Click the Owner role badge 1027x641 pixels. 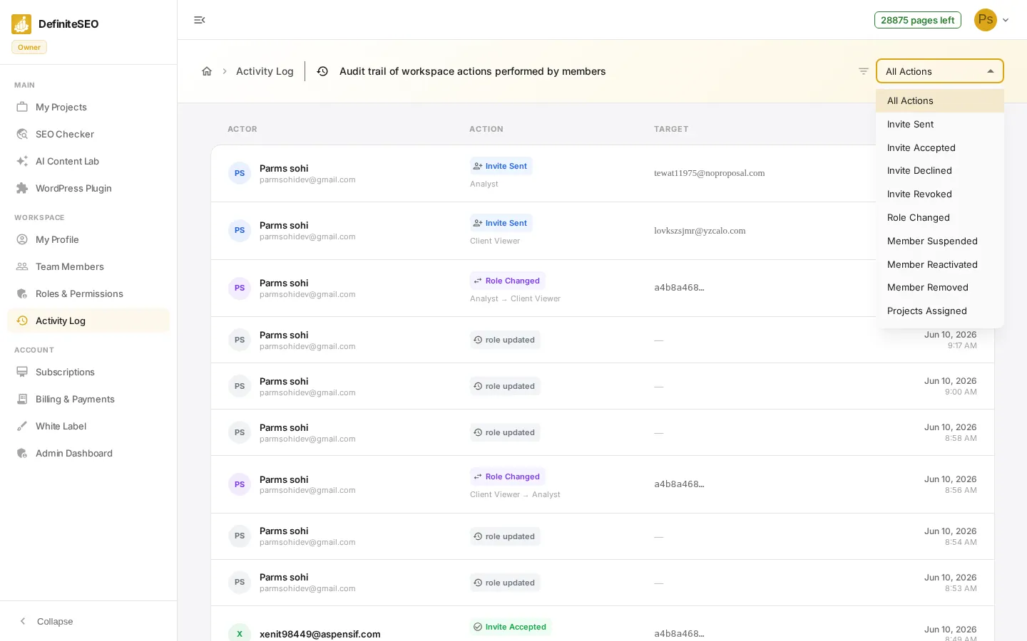click(29, 47)
